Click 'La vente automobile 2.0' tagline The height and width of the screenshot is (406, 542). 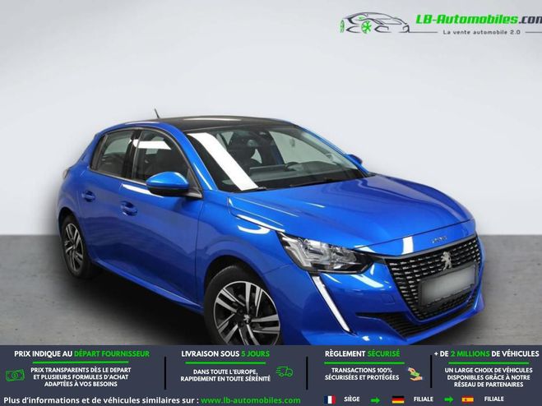coord(481,32)
